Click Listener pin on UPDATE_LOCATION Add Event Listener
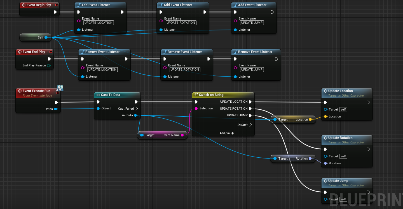The image size is (403, 209). [x=79, y=30]
